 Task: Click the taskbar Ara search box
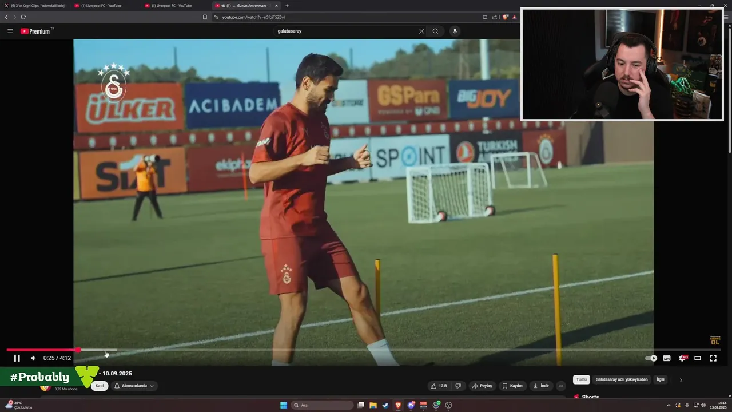pyautogui.click(x=322, y=405)
